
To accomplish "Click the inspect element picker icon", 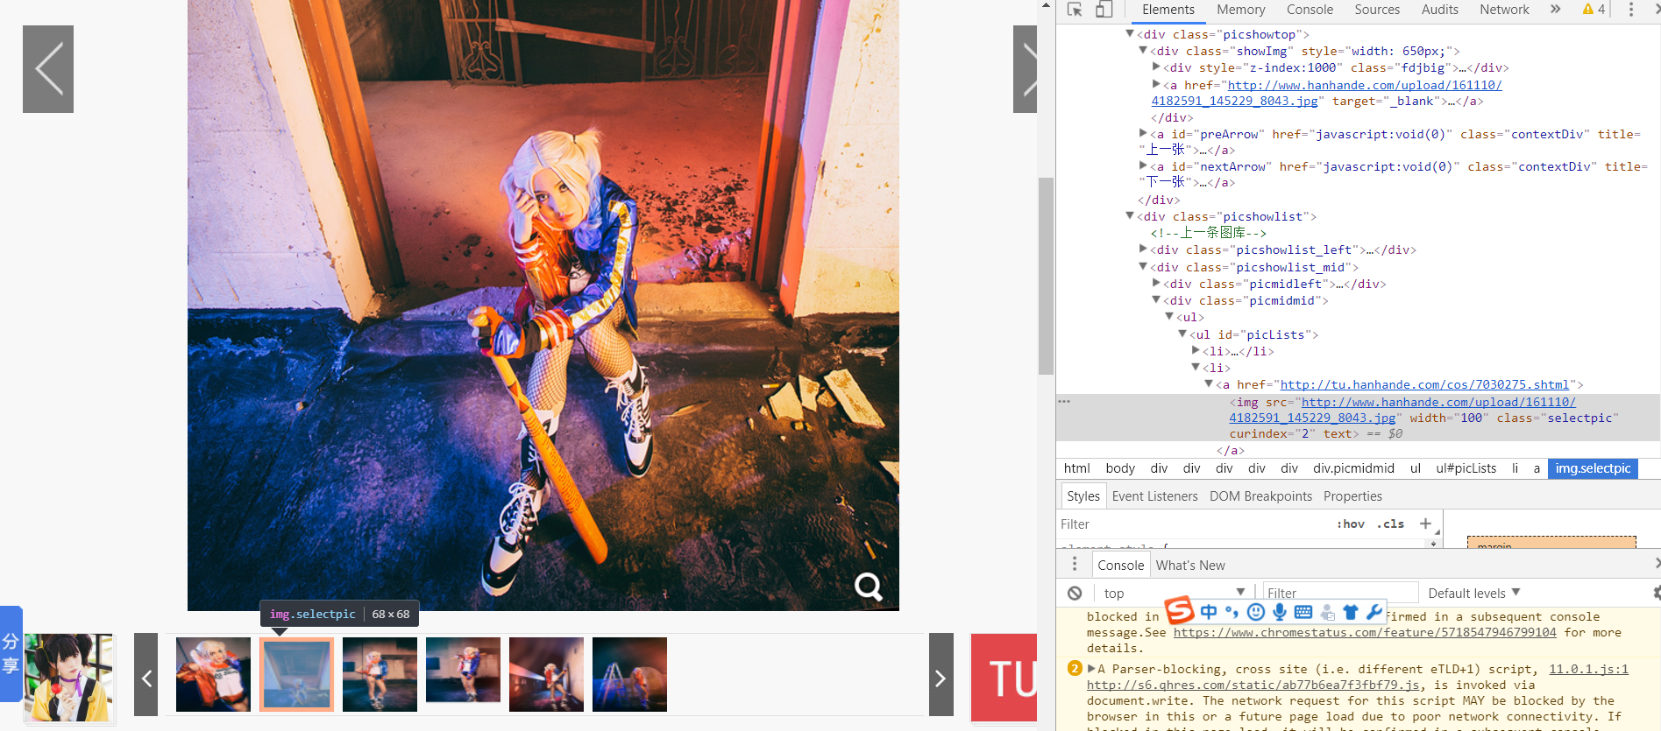I will click(x=1075, y=10).
